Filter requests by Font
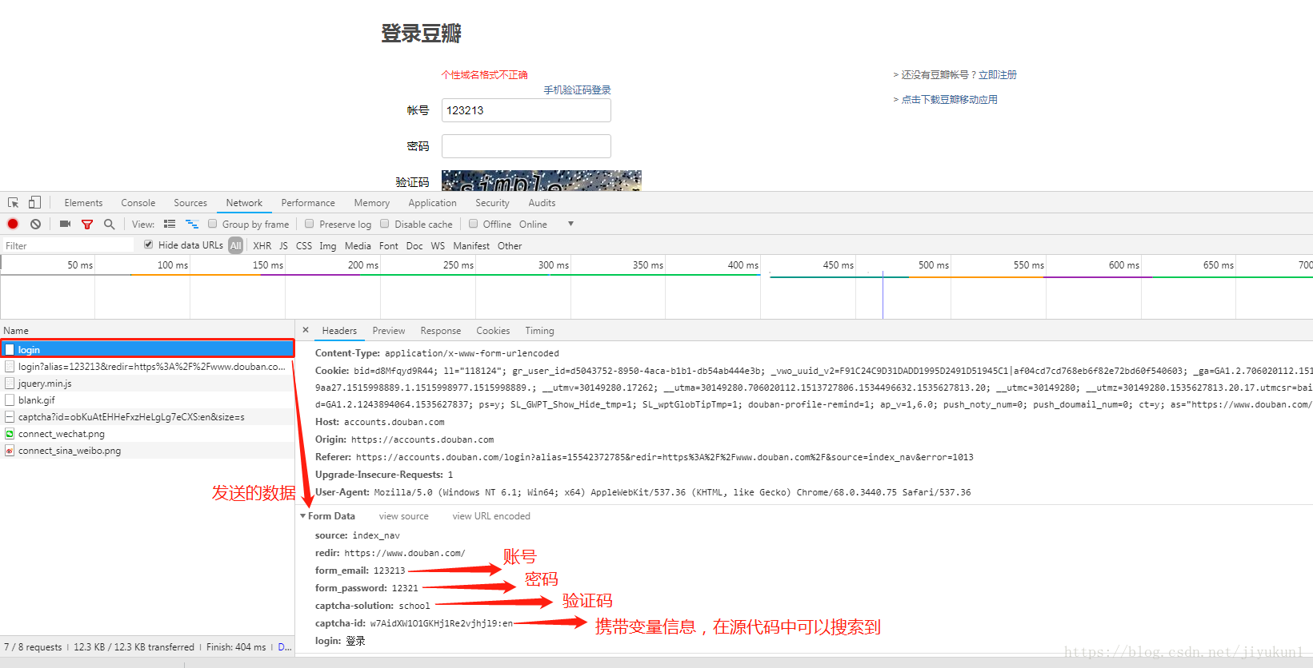The height and width of the screenshot is (668, 1313). click(x=389, y=246)
